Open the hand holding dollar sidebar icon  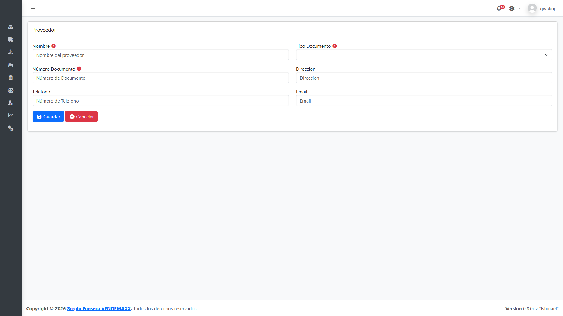[11, 52]
